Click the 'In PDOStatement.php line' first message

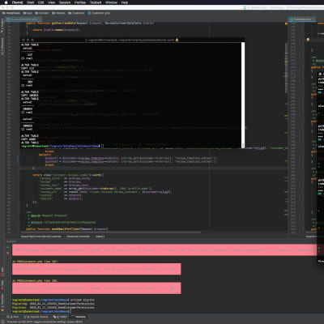click(35, 262)
